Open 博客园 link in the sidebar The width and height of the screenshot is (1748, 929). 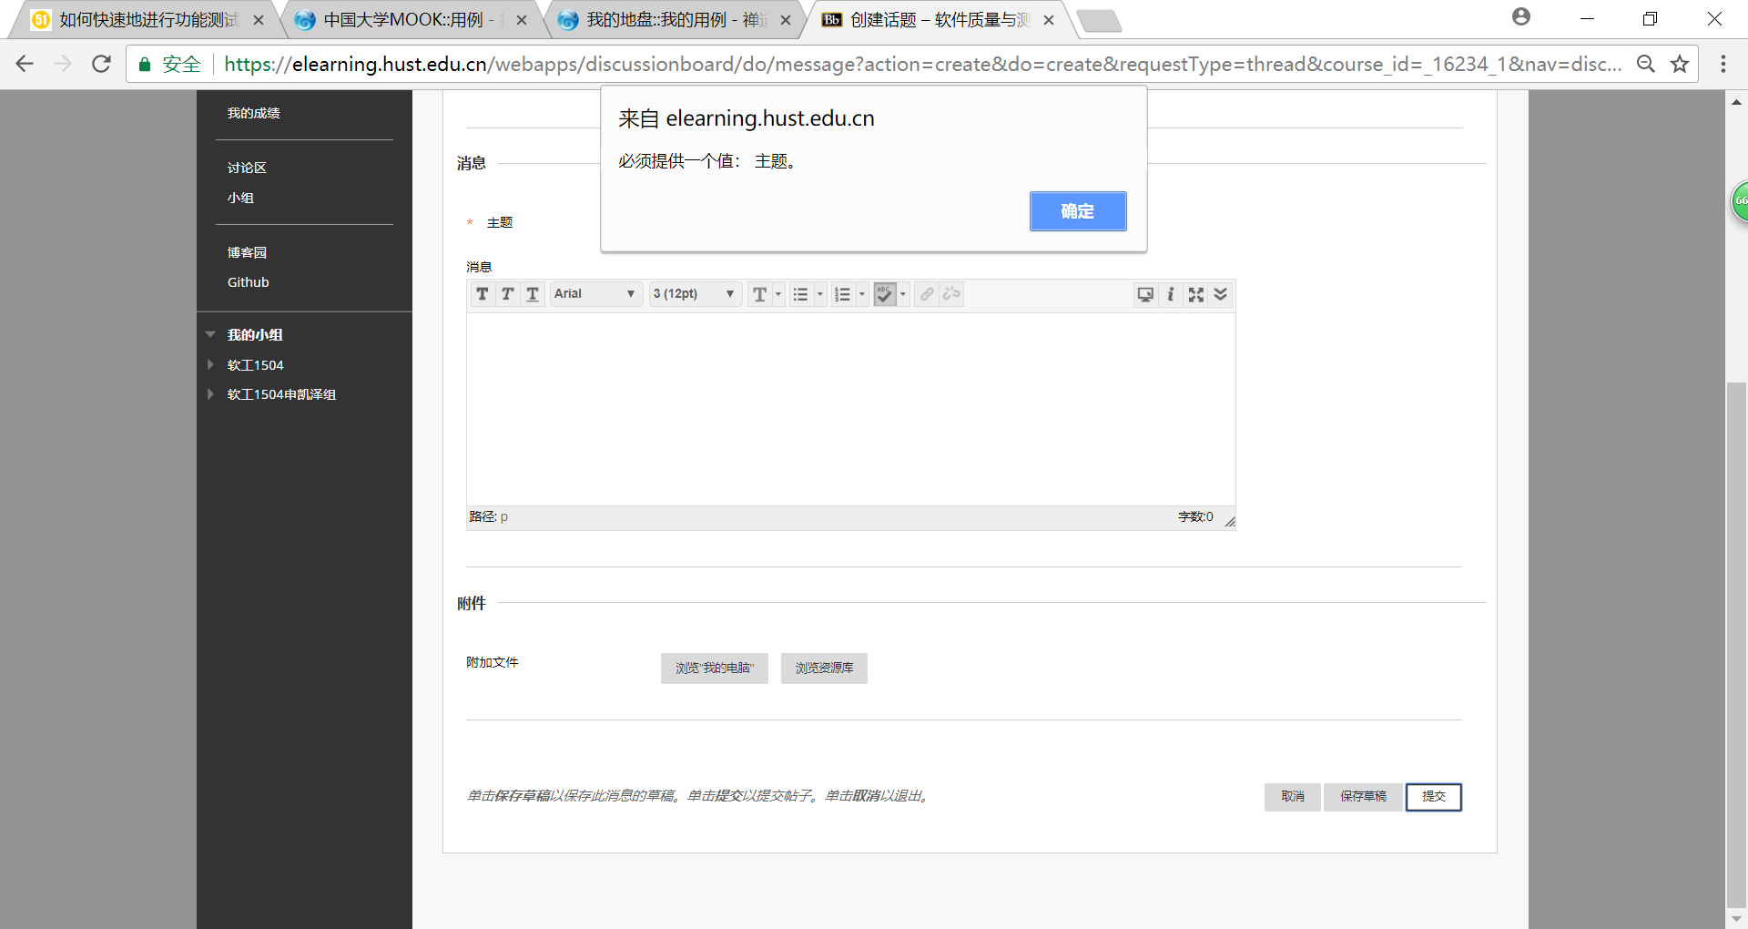coord(247,252)
